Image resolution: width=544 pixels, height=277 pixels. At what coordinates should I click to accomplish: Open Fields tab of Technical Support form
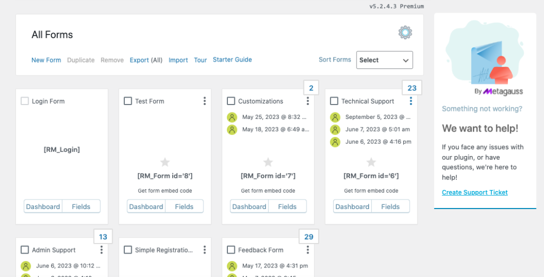[x=390, y=206]
